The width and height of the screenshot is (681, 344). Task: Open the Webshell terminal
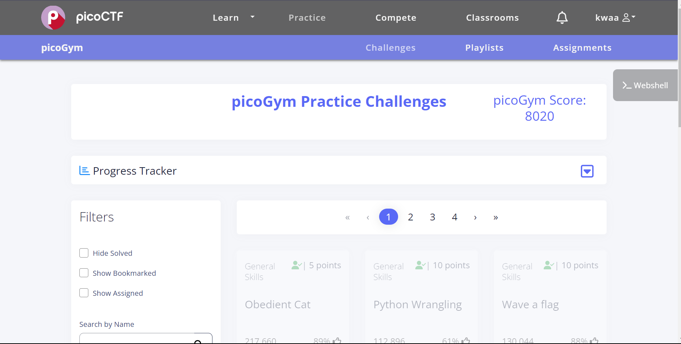pyautogui.click(x=645, y=85)
